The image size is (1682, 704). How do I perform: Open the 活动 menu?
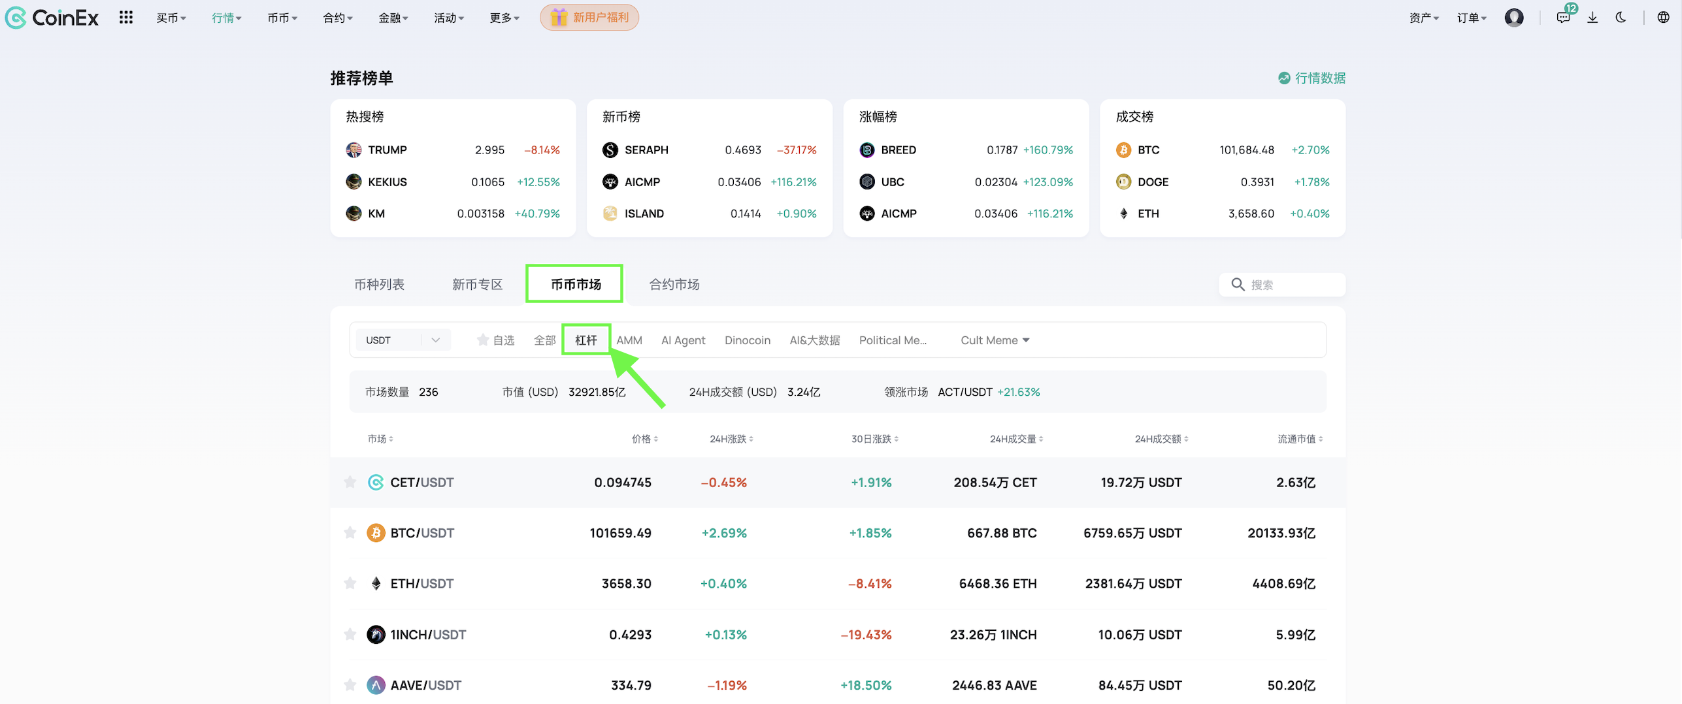(x=449, y=18)
